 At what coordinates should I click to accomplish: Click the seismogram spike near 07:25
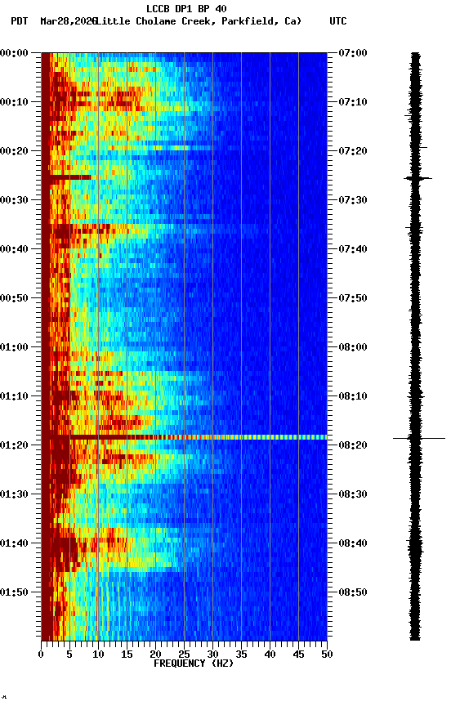(418, 179)
